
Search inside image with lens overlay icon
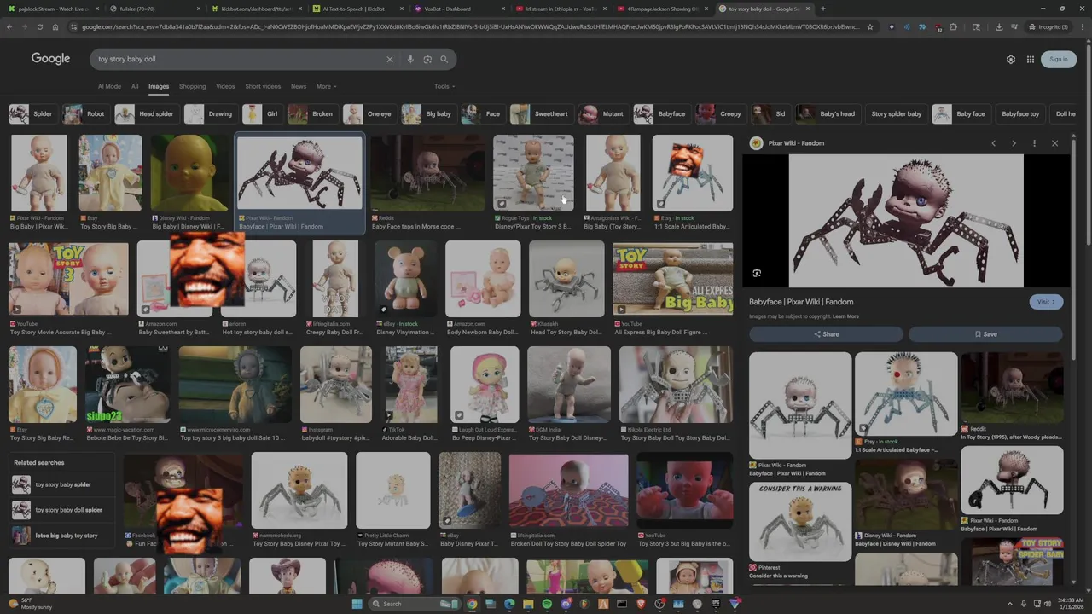tap(757, 274)
